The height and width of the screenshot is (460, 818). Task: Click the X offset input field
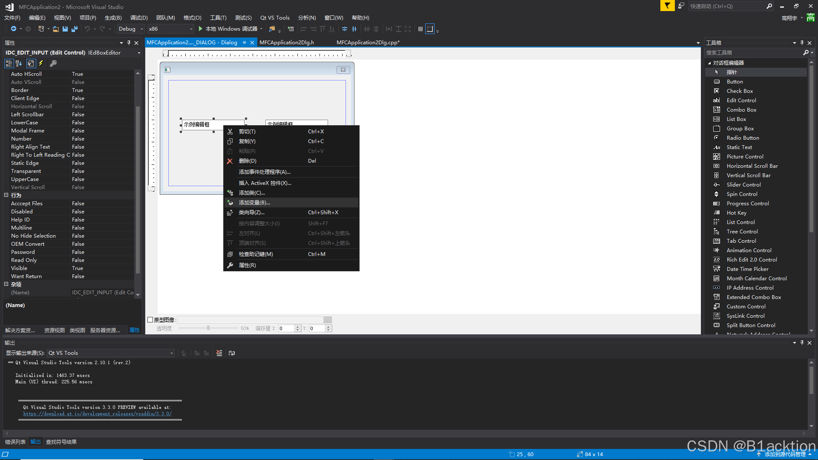click(x=287, y=328)
